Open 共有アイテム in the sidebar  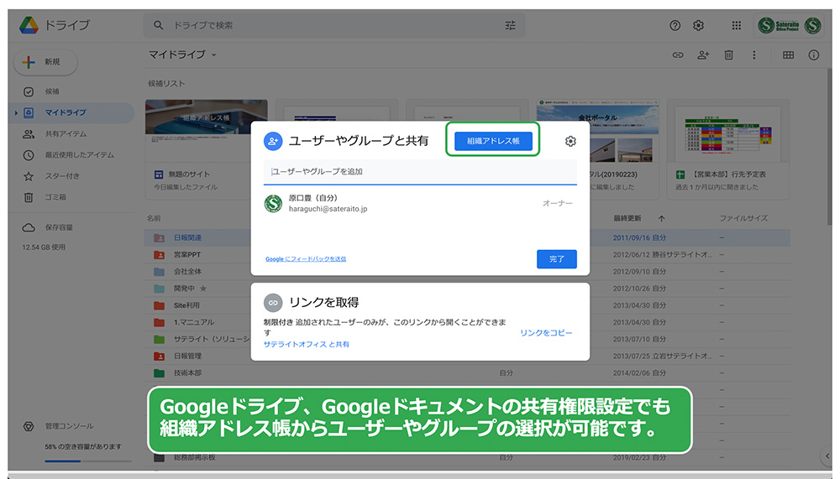66,133
